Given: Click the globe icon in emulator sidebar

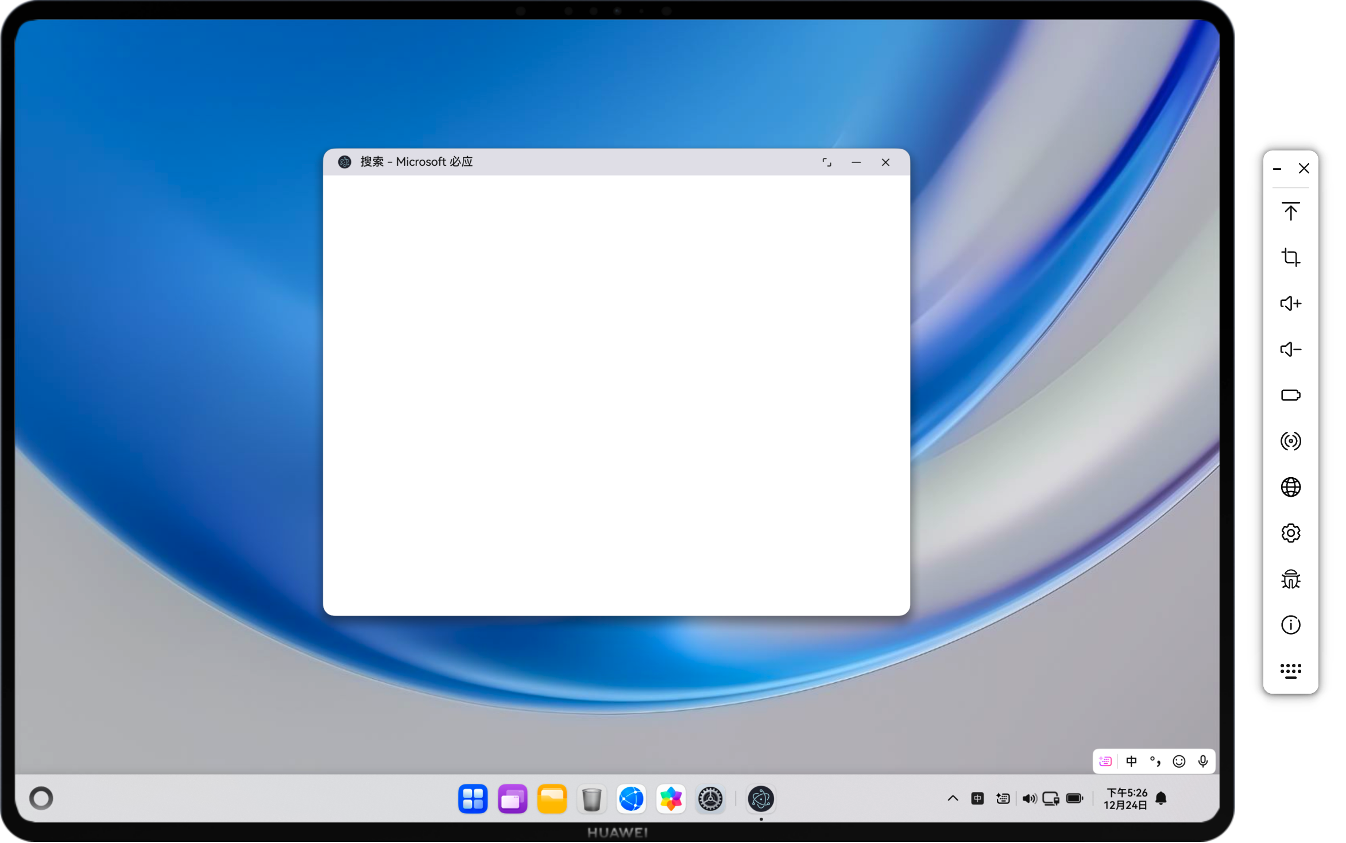Looking at the screenshot, I should 1290,487.
